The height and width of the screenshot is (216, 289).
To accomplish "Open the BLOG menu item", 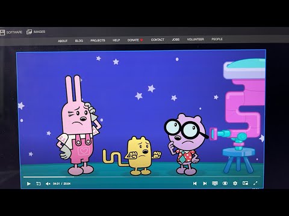I will pyautogui.click(x=79, y=41).
